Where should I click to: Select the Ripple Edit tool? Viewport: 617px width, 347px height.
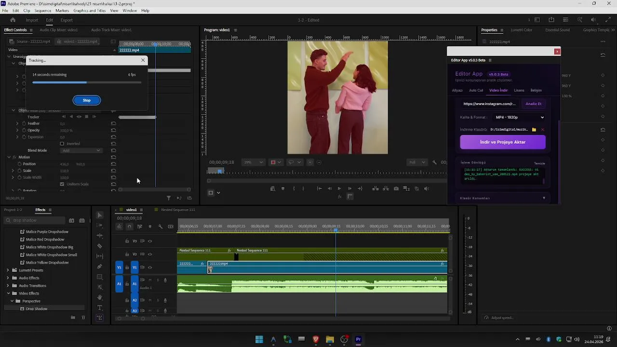click(100, 236)
